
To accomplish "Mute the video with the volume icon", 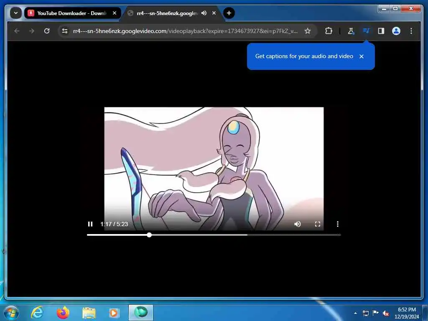I will [x=298, y=224].
